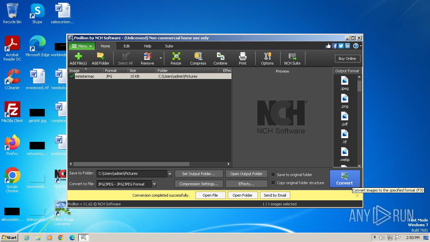Open the Recycle Bin desktop icon
Viewport: 430px width, 242px height.
pyautogui.click(x=12, y=13)
